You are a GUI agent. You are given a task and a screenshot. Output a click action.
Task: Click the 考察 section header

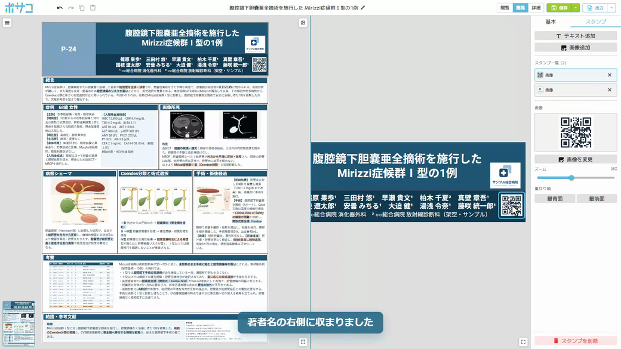coord(155,258)
